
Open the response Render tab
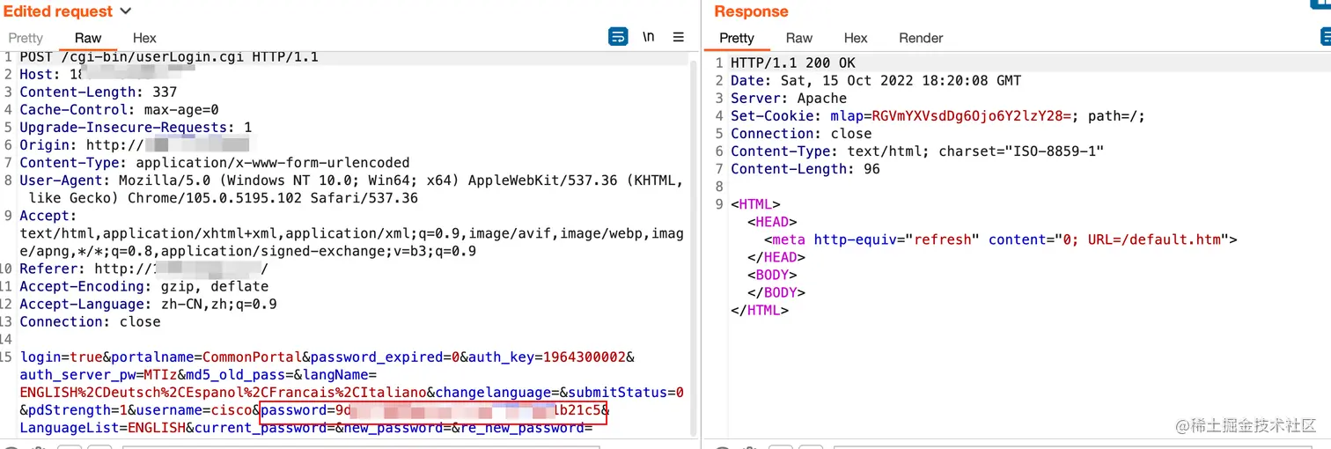pyautogui.click(x=921, y=38)
